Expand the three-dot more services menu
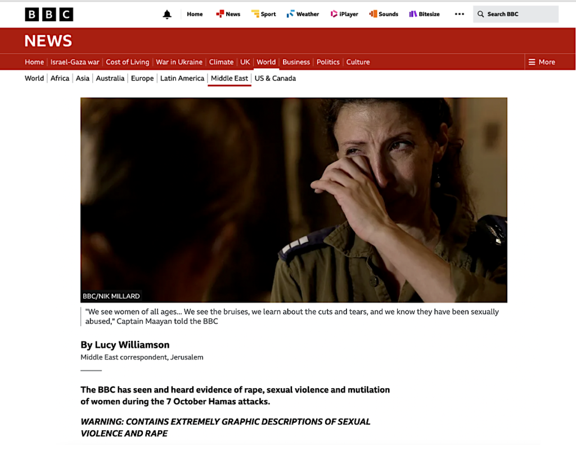This screenshot has height=454, width=576. (x=459, y=14)
